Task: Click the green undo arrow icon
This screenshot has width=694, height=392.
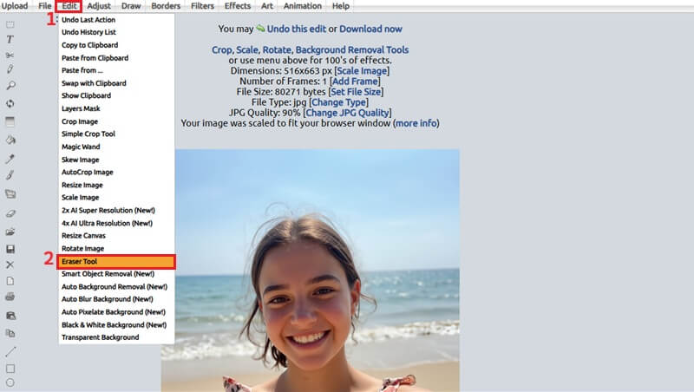Action: pyautogui.click(x=260, y=29)
